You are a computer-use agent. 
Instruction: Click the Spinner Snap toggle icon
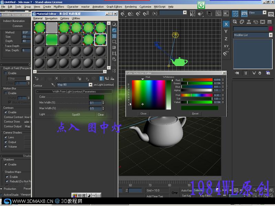(x=146, y=13)
